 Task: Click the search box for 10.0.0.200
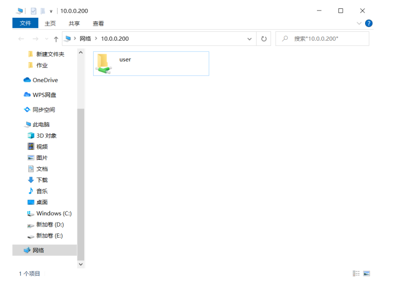(322, 39)
